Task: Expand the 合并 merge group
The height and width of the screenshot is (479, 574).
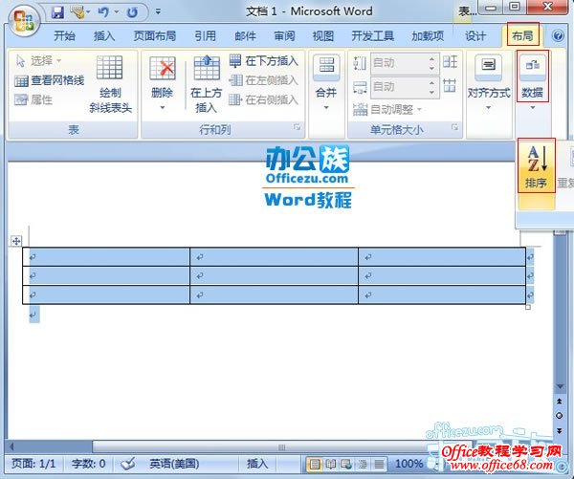Action: pos(326,84)
